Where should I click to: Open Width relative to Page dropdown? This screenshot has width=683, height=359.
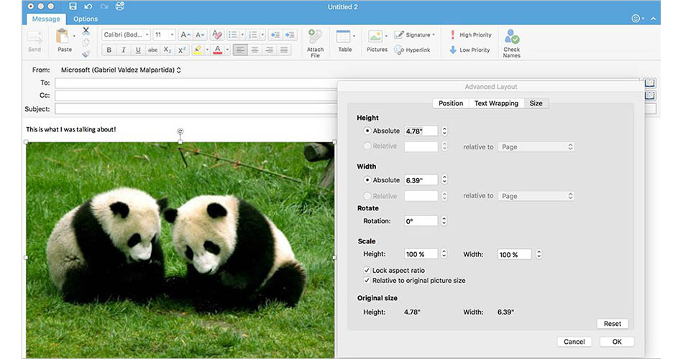[x=536, y=196]
